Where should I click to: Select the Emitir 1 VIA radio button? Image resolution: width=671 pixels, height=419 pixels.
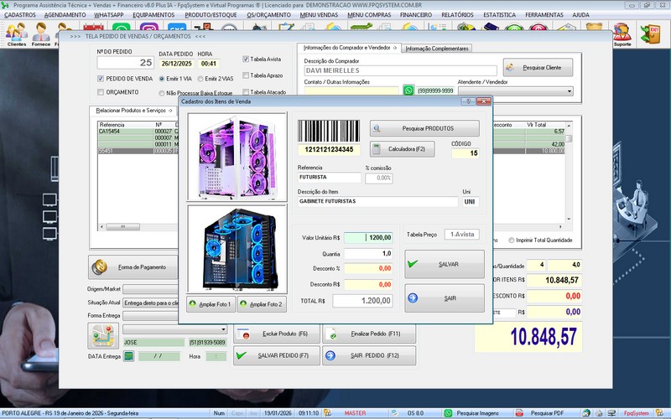point(162,79)
